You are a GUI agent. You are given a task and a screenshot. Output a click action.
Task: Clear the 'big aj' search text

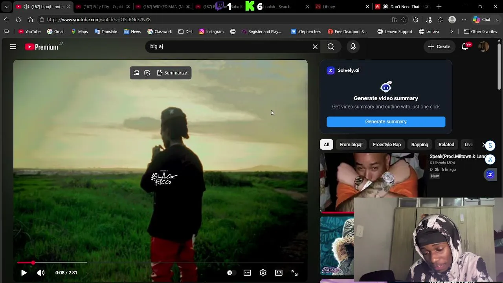[x=315, y=47]
